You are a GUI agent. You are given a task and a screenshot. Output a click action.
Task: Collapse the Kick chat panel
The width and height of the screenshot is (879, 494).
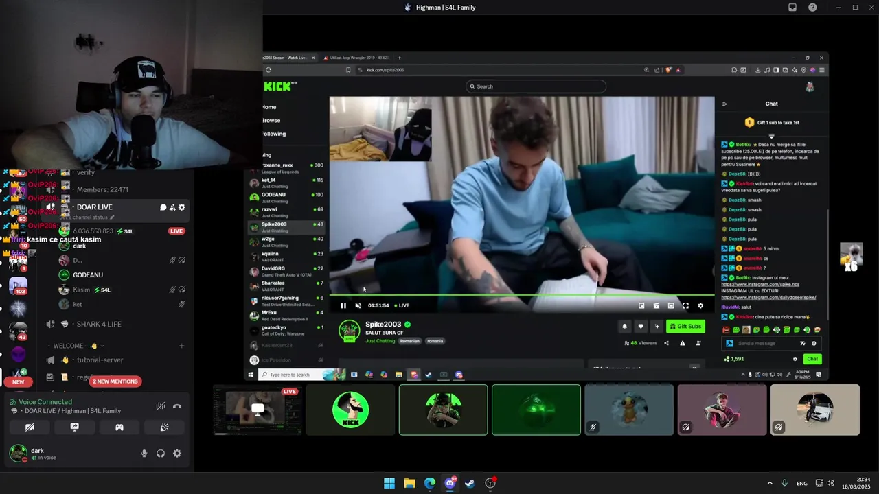(724, 104)
